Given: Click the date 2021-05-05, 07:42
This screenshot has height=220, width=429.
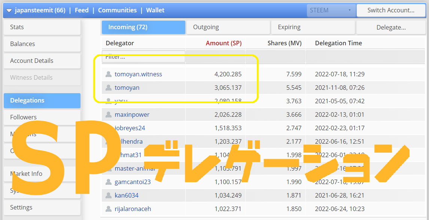Looking at the screenshot, I should (340, 101).
